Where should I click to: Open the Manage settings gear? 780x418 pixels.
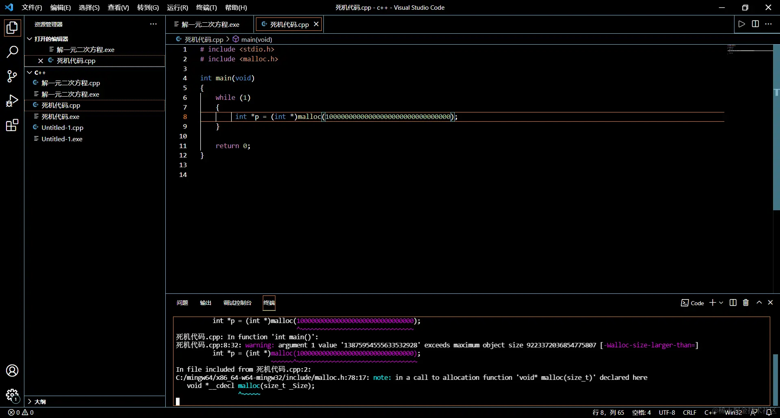12,394
